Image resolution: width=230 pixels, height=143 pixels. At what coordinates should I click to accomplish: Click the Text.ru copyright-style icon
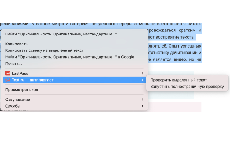8,80
